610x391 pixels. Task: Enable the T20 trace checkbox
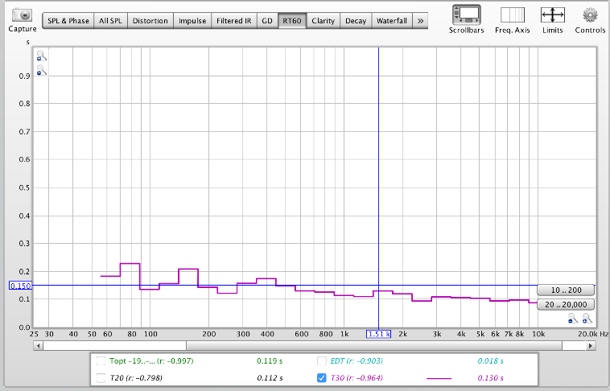(101, 377)
